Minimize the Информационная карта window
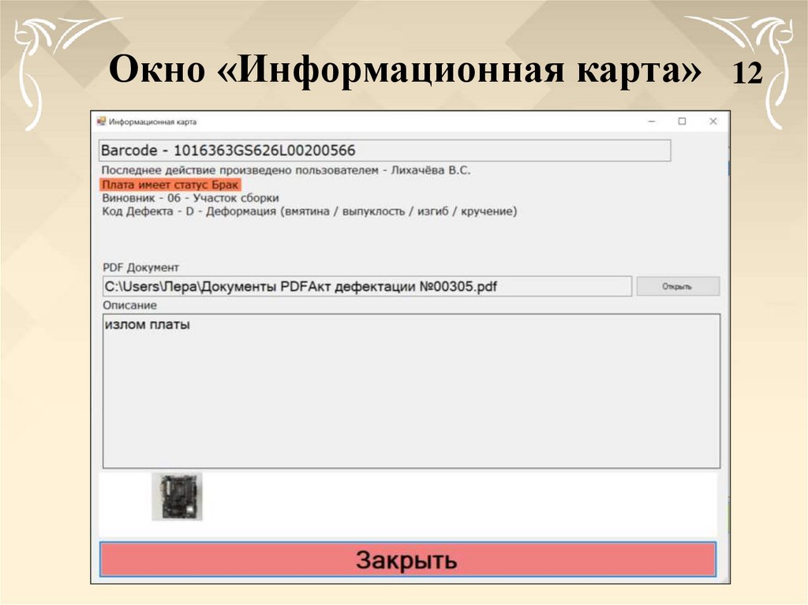 [652, 121]
